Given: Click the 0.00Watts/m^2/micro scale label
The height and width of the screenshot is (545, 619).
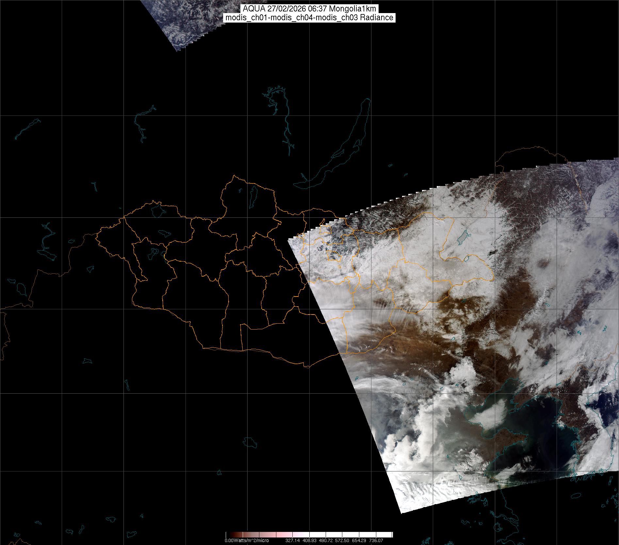Looking at the screenshot, I should [247, 540].
